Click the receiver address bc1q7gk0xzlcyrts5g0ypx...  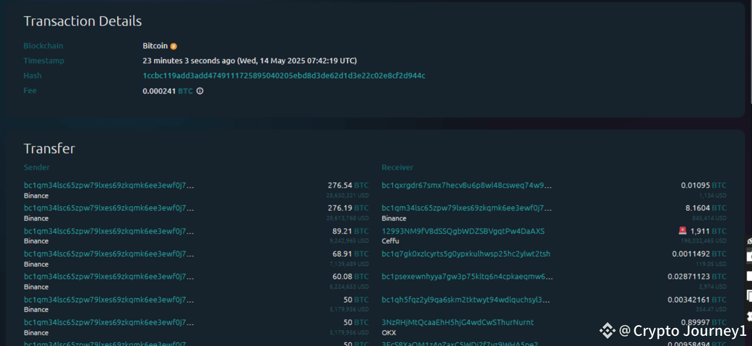coord(466,254)
